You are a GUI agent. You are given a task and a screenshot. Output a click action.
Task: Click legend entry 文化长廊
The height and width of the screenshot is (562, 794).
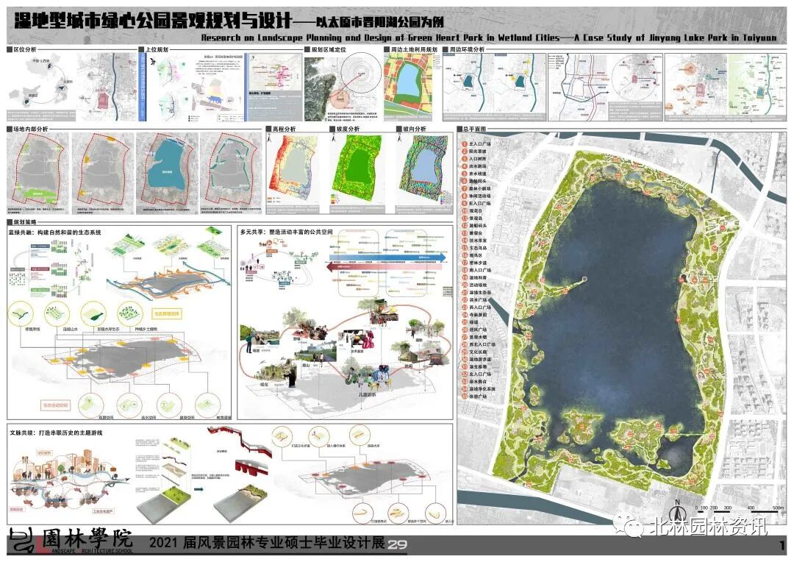click(478, 352)
